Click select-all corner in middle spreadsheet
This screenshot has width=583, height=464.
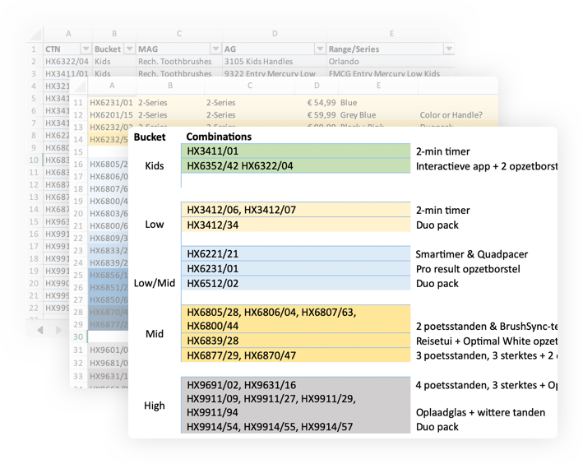click(x=79, y=86)
